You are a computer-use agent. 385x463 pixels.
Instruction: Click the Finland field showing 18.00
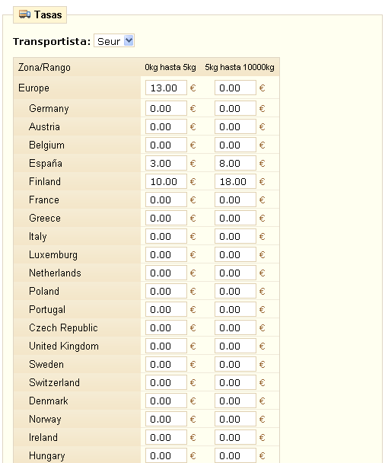point(235,181)
